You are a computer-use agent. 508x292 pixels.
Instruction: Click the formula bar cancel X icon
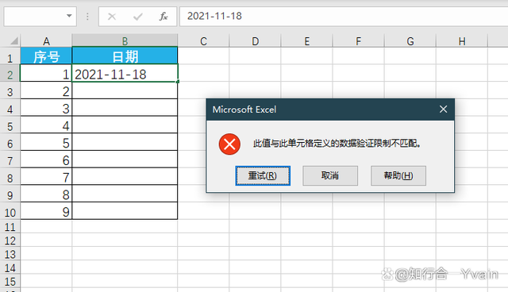(112, 16)
